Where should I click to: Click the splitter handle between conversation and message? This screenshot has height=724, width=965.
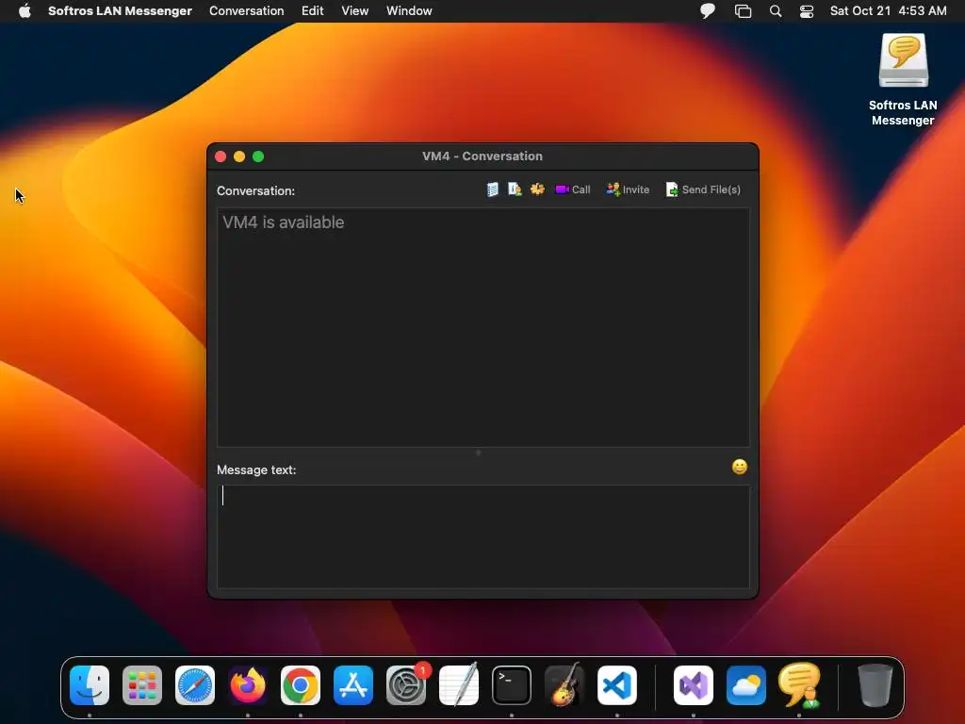pyautogui.click(x=478, y=452)
